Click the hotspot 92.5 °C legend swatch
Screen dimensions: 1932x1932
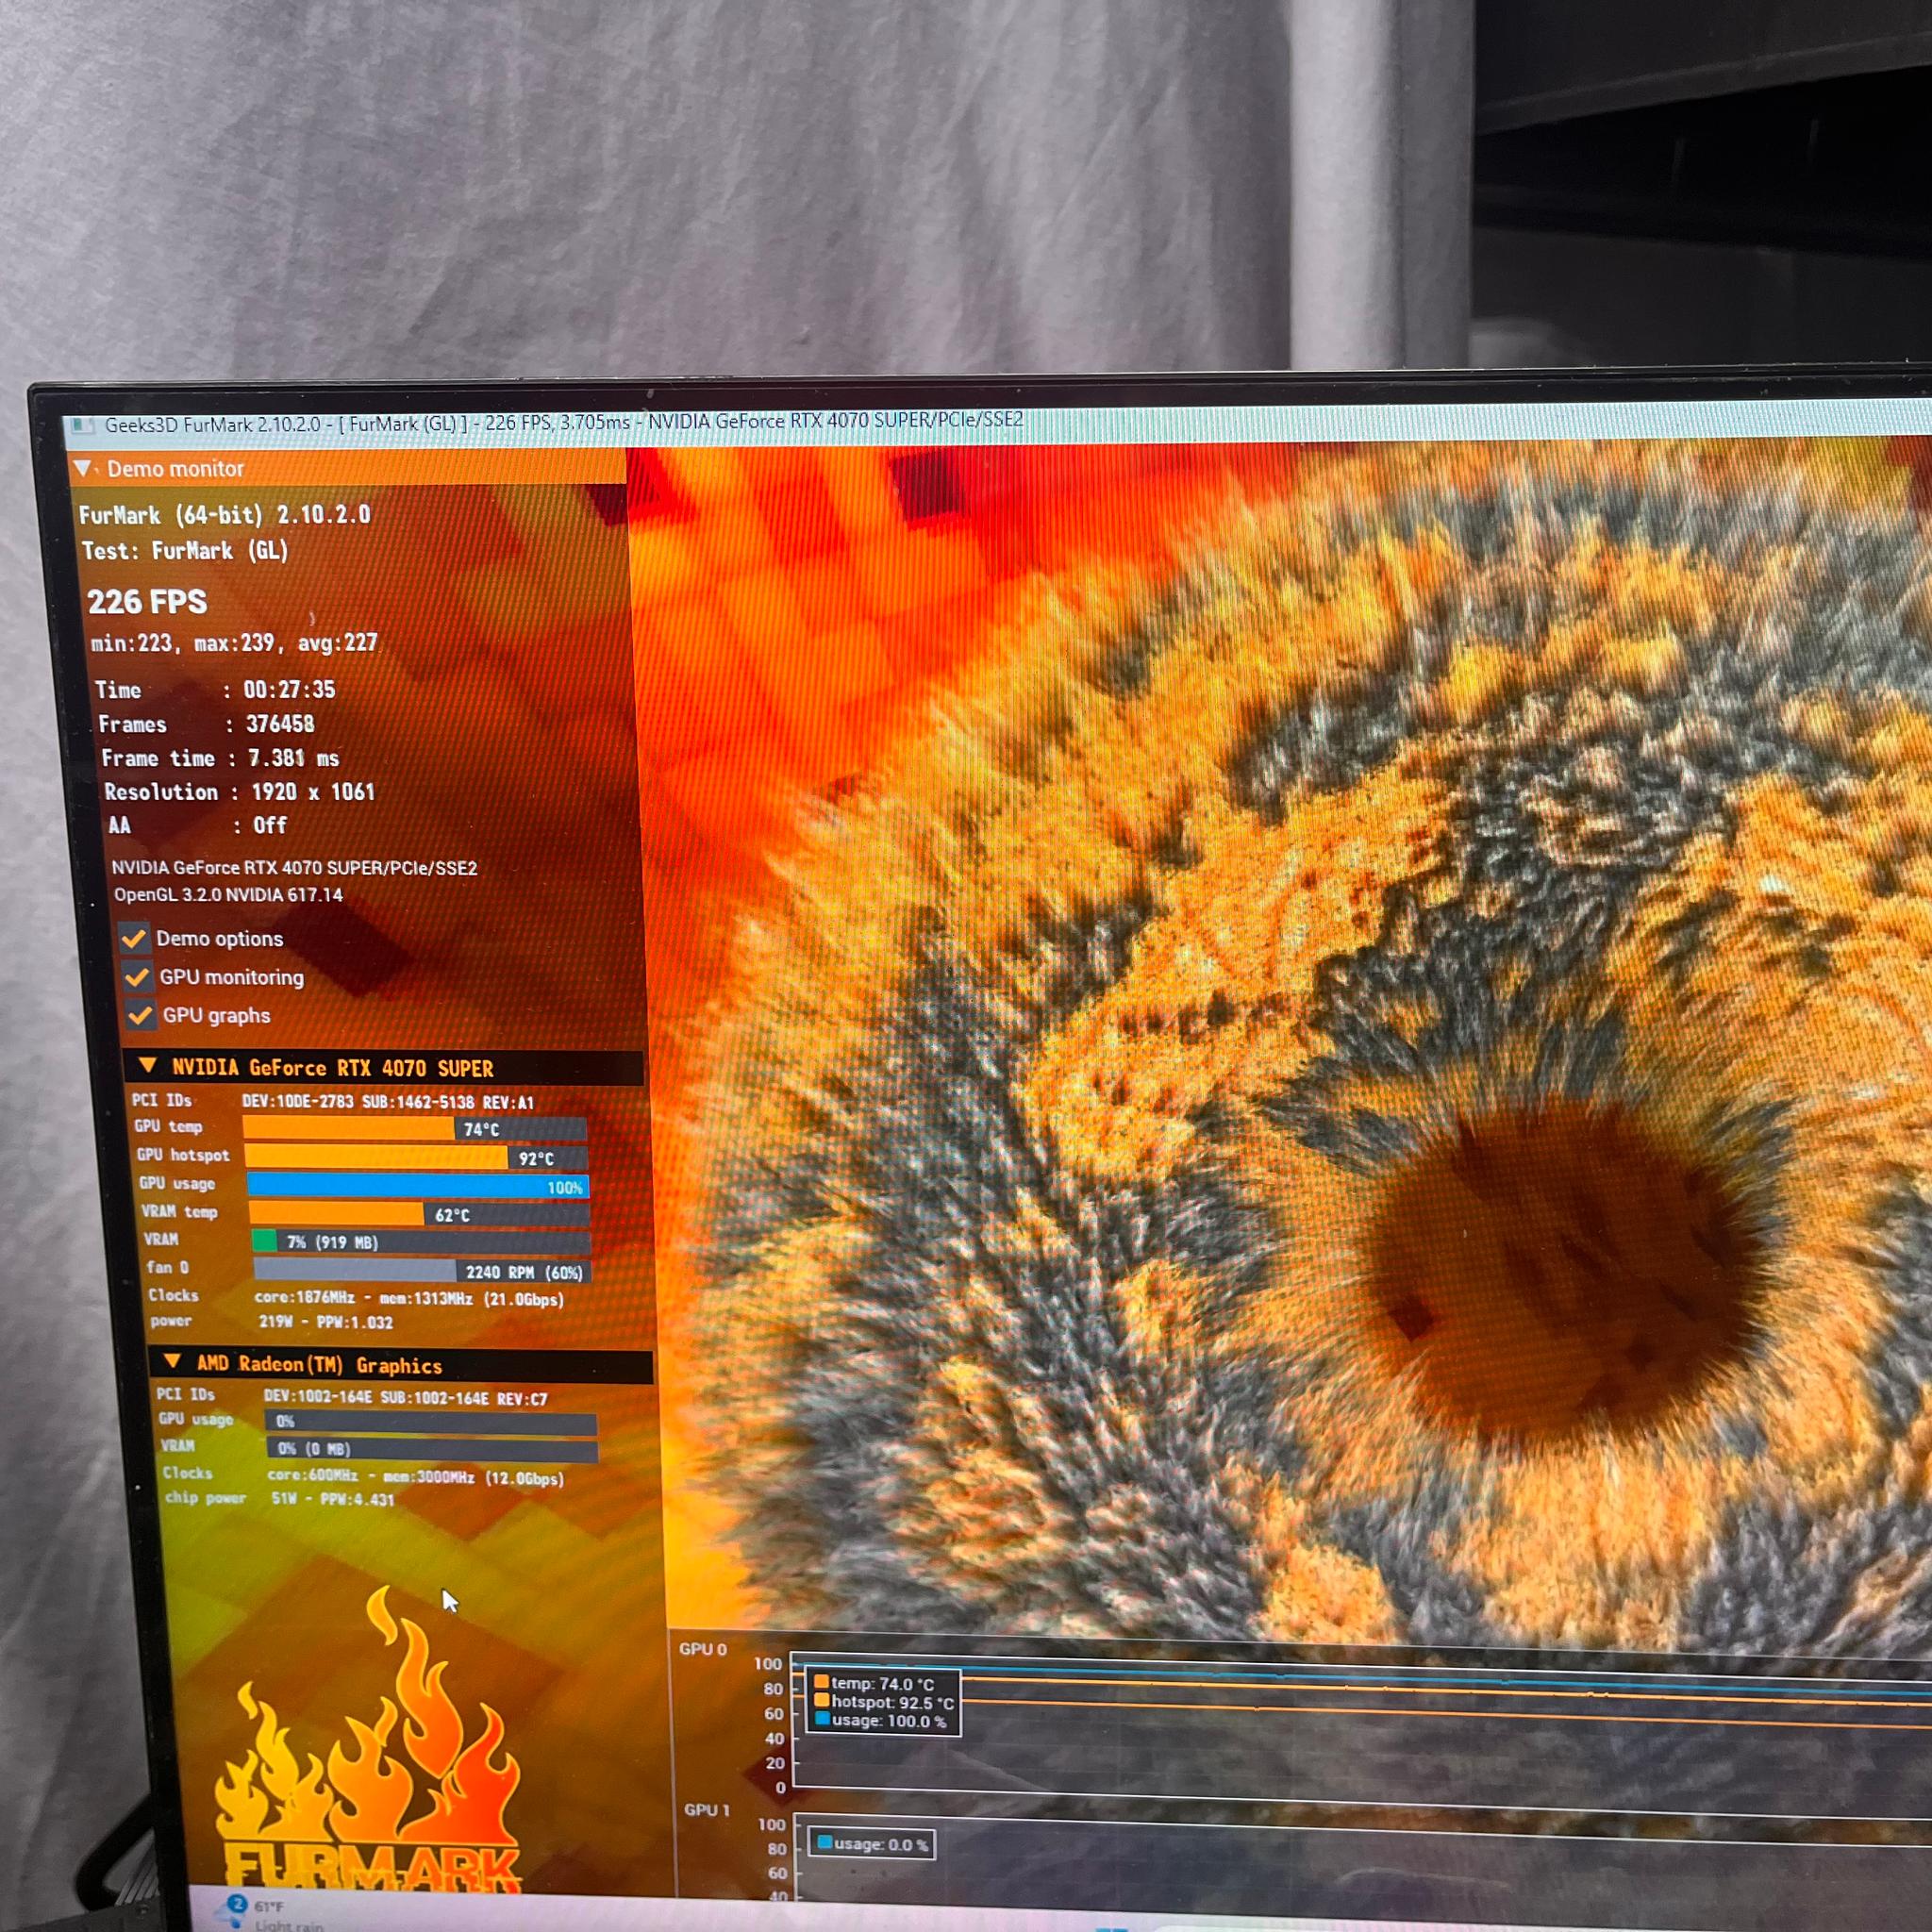[x=822, y=1700]
